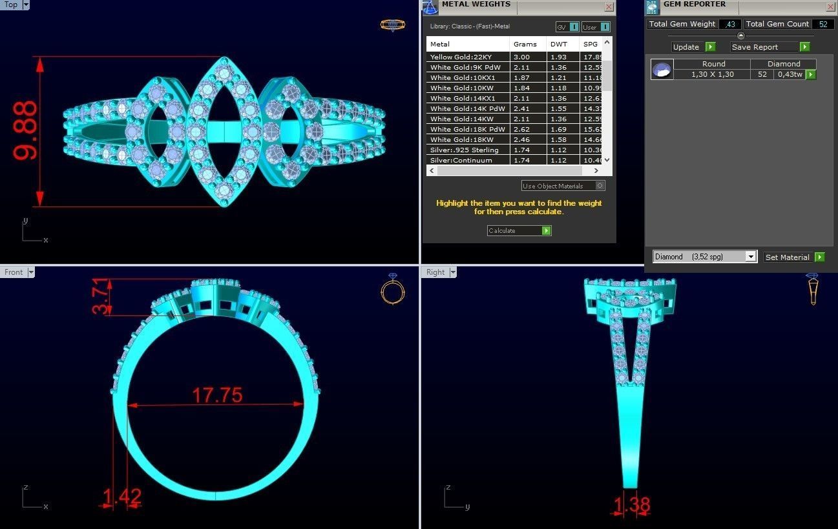This screenshot has width=838, height=529.
Task: Click the ring icon in Top viewport
Action: point(392,25)
